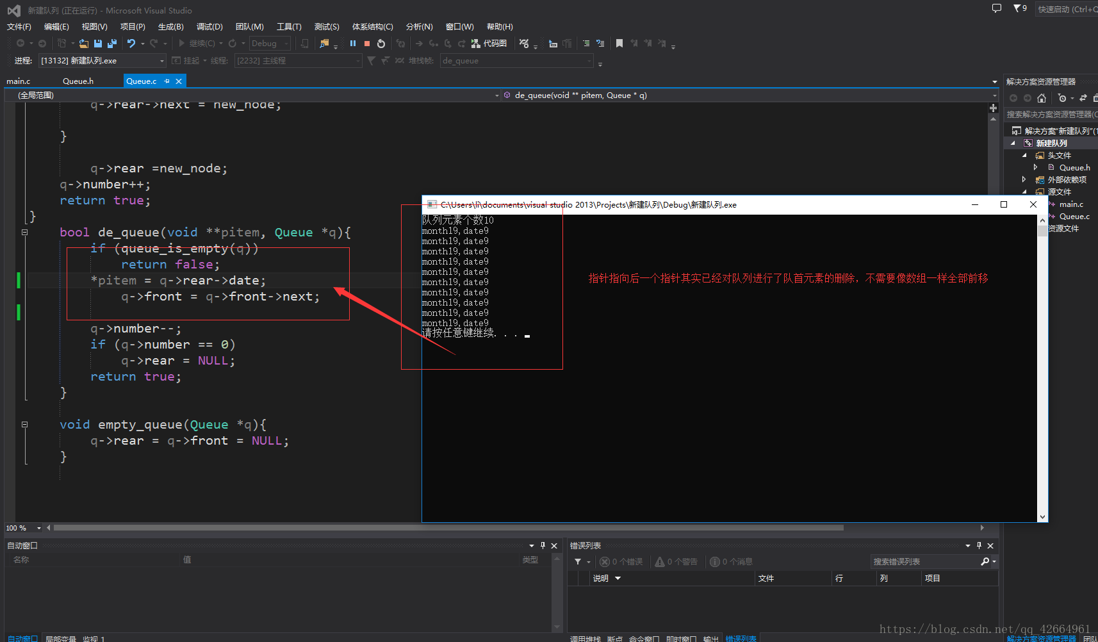Click the editor horizontal scrollbar
Viewport: 1098px width, 642px height.
(x=448, y=528)
